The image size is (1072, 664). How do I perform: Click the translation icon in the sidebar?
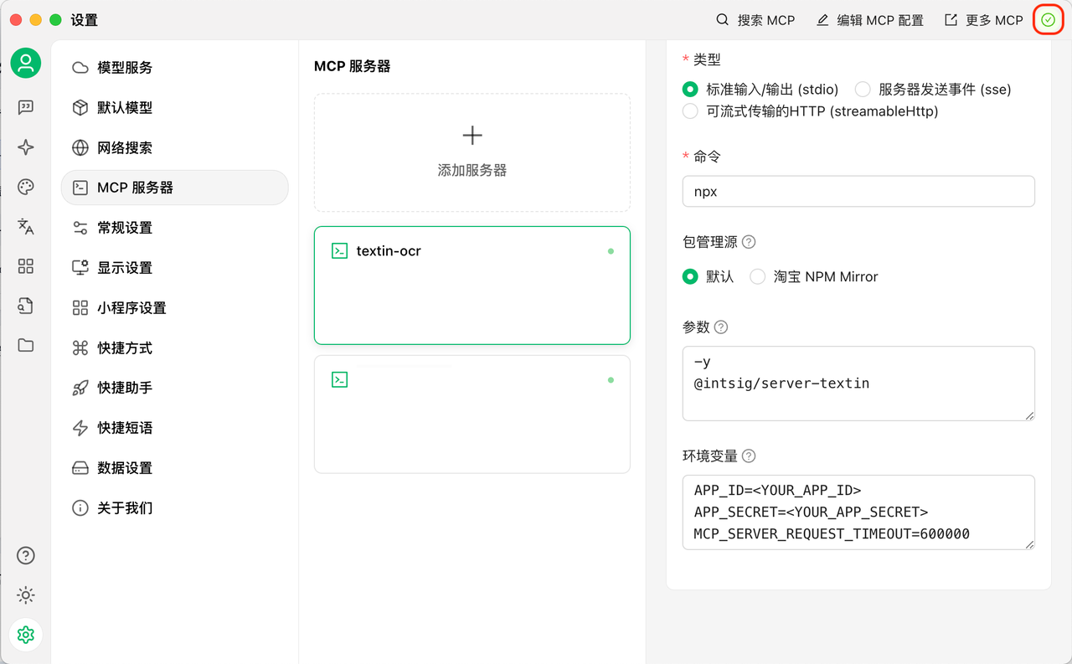[25, 226]
